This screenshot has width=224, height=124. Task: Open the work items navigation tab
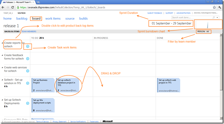tap(53, 19)
